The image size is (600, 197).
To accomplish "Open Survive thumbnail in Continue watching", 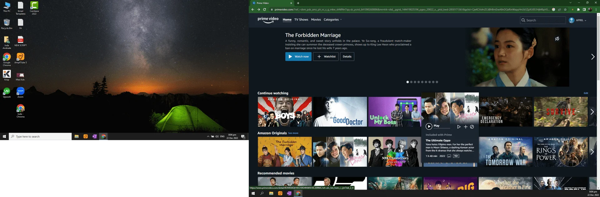I will pos(561,112).
